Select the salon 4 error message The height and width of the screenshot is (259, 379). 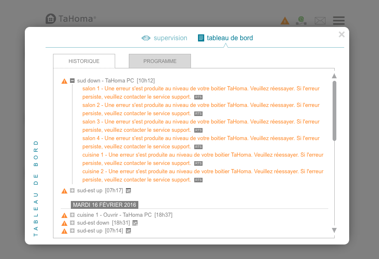(201, 143)
